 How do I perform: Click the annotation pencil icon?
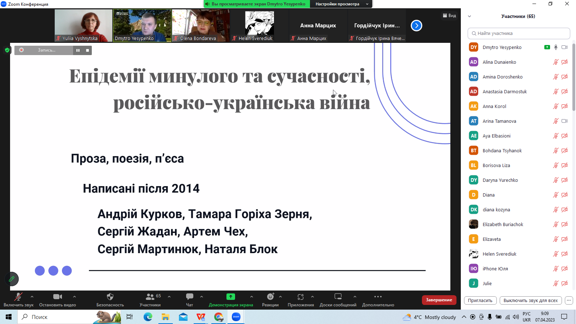click(x=12, y=279)
